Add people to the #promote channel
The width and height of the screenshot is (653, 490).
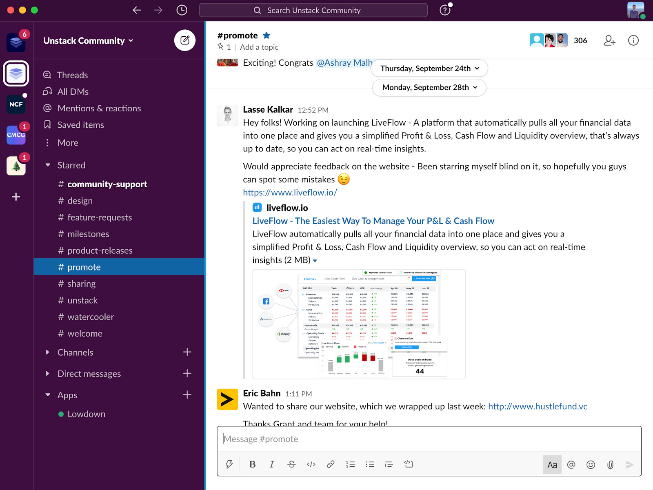pyautogui.click(x=609, y=40)
